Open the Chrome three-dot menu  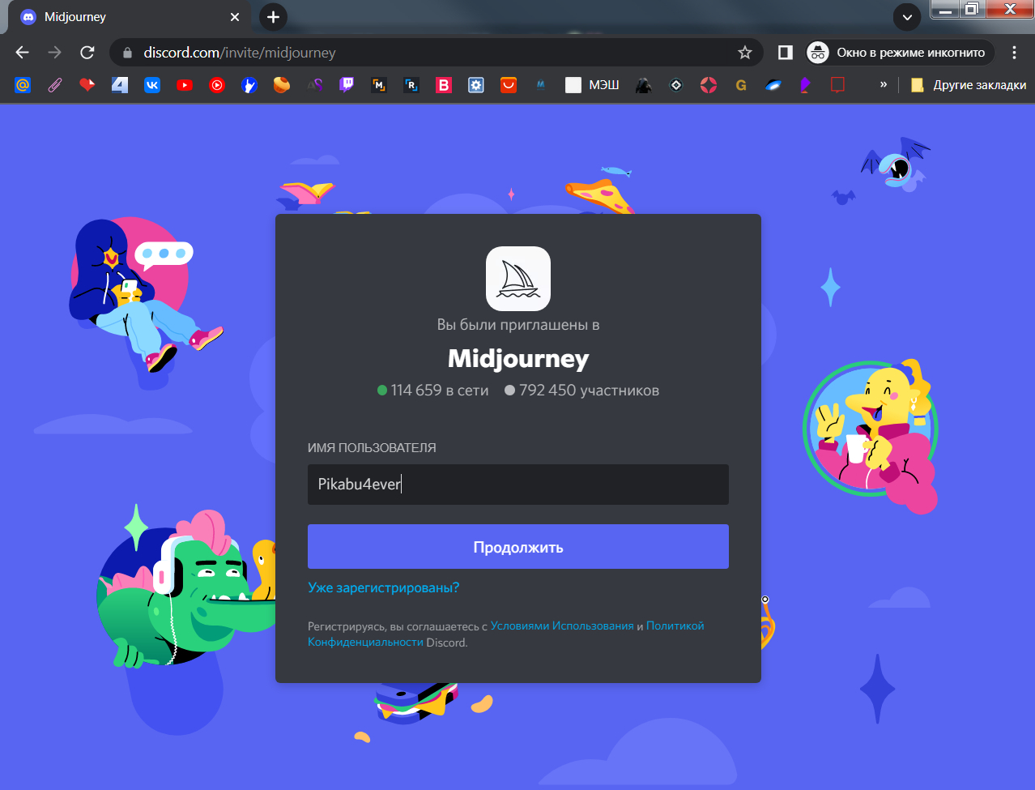point(1014,53)
